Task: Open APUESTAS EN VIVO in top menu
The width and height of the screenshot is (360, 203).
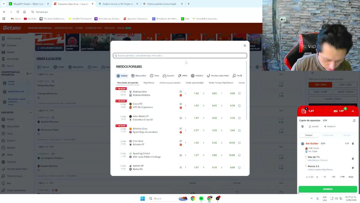Action: click(x=63, y=28)
